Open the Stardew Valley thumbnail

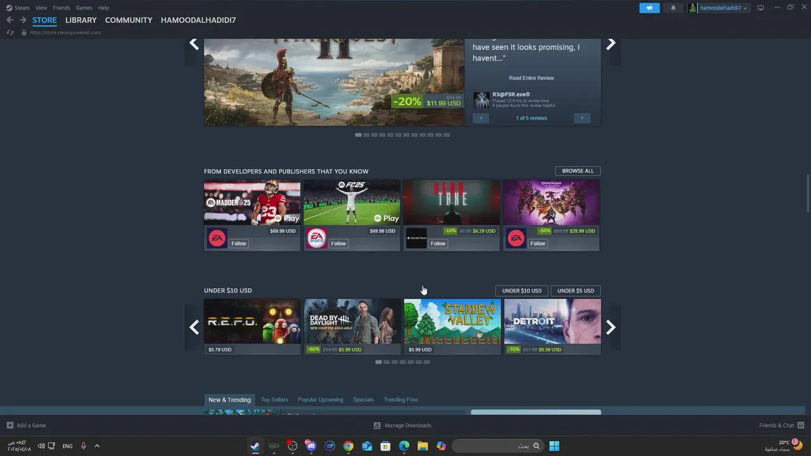point(452,322)
